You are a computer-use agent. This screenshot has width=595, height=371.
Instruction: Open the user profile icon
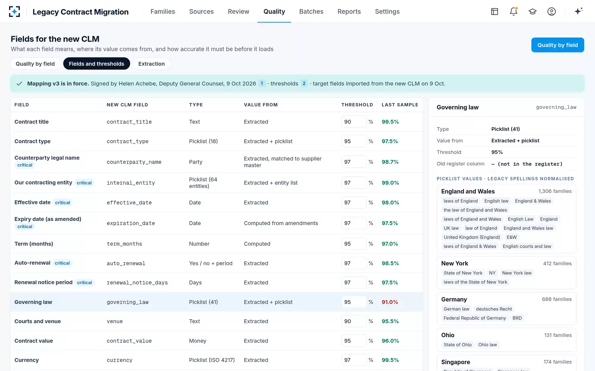(552, 12)
